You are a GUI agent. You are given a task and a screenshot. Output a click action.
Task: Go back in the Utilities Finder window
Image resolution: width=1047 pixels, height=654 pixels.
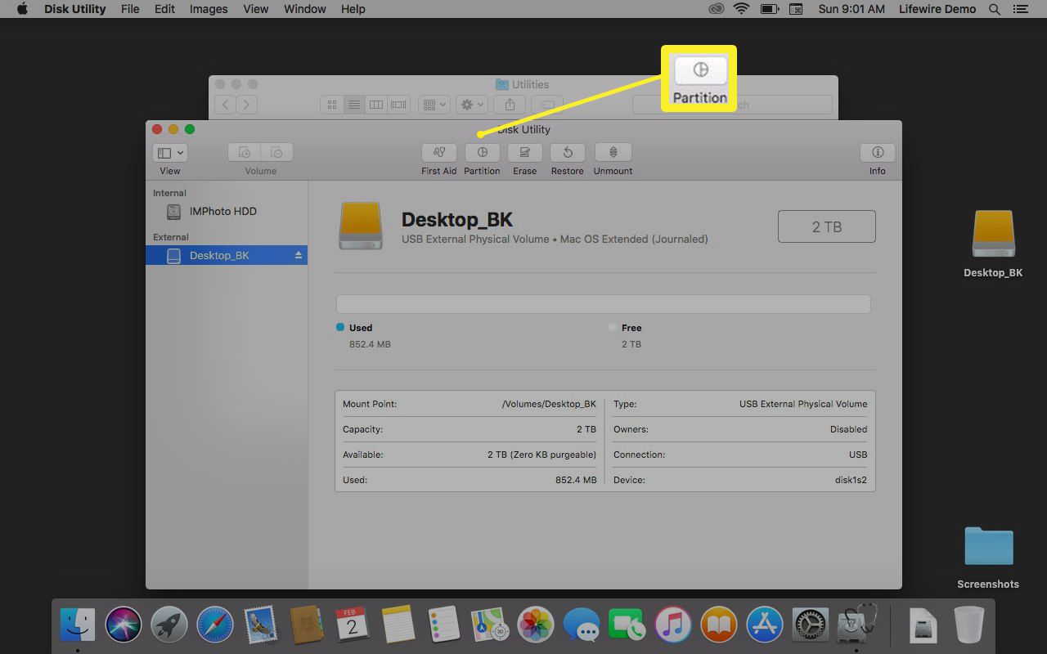coord(225,105)
